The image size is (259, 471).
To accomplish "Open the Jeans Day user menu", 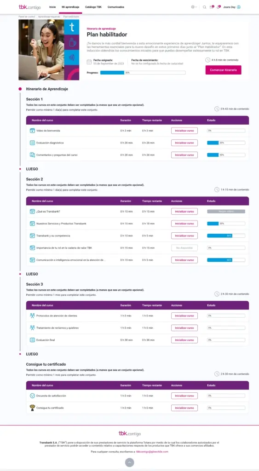I will [x=232, y=7].
